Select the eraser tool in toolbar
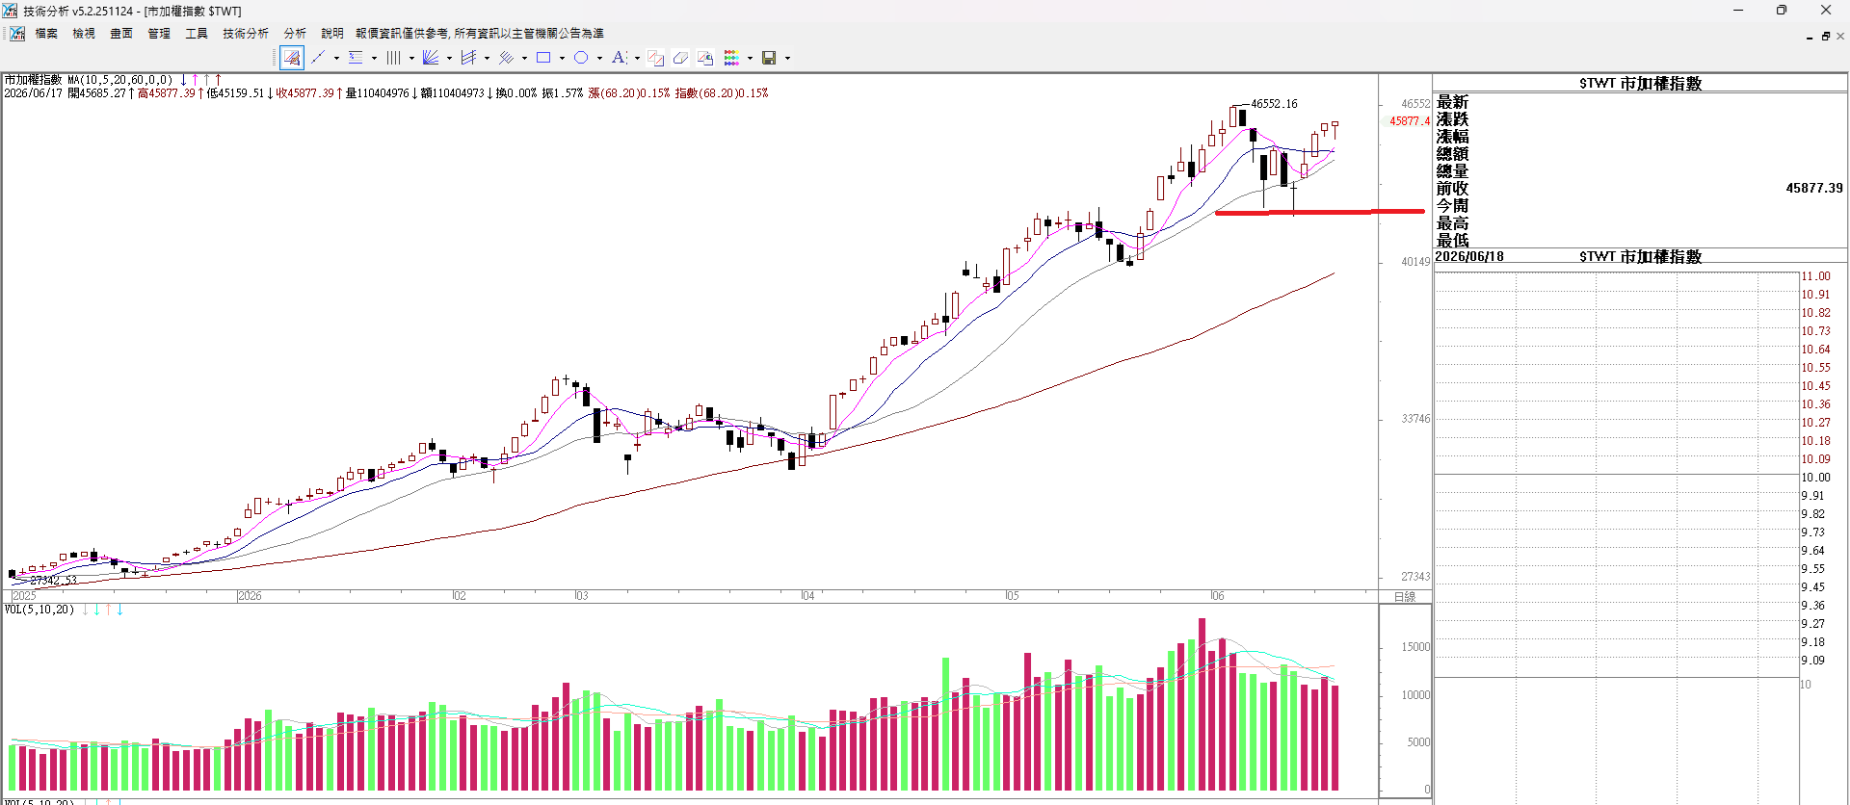This screenshot has width=1850, height=805. point(680,58)
